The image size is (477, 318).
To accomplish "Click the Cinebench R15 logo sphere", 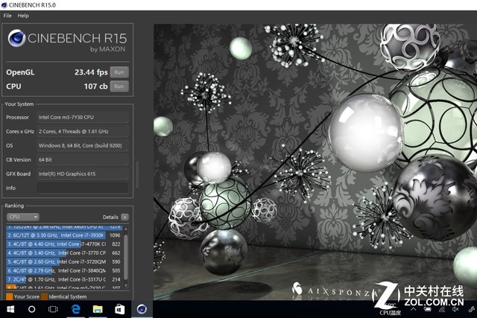I will pos(16,38).
